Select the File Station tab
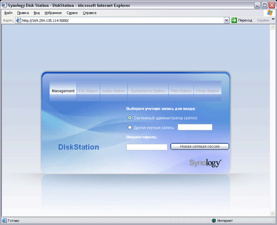 click(x=88, y=91)
